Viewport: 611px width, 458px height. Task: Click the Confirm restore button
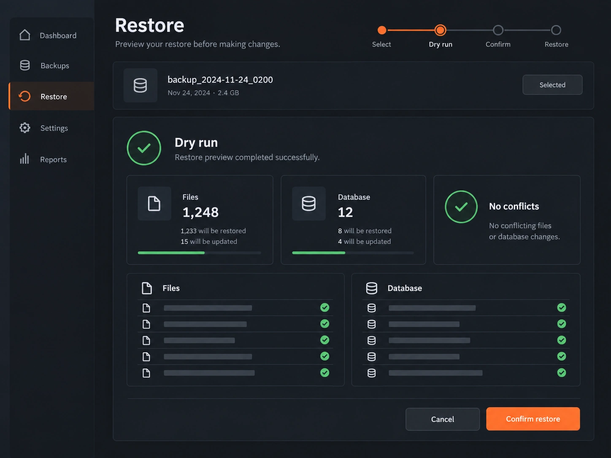click(533, 419)
